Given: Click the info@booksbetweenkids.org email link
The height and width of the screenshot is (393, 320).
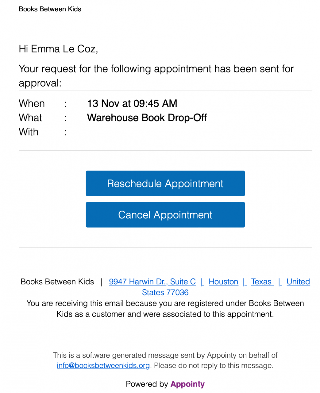Looking at the screenshot, I should 103,365.
